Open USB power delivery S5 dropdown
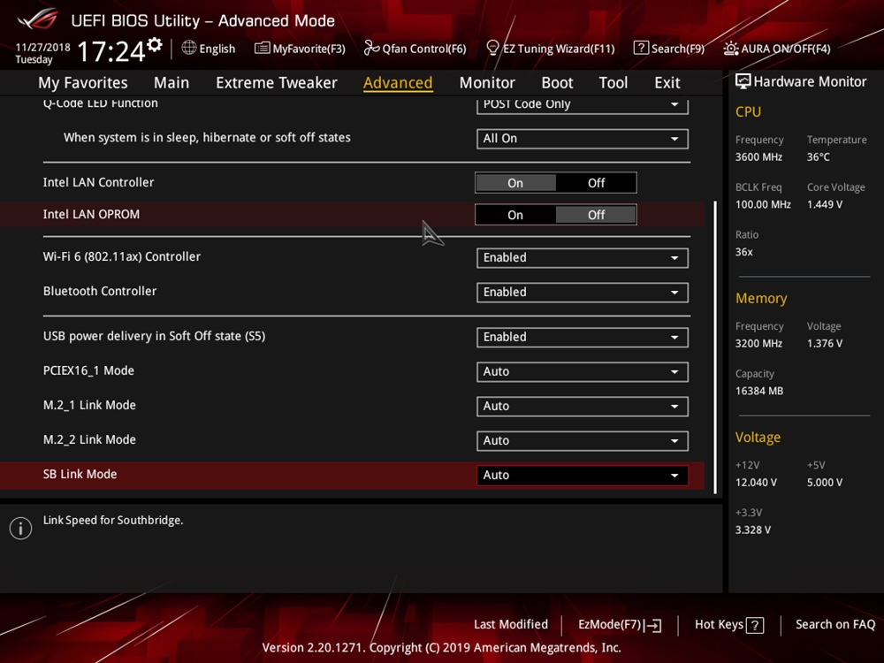The width and height of the screenshot is (884, 663). click(583, 337)
